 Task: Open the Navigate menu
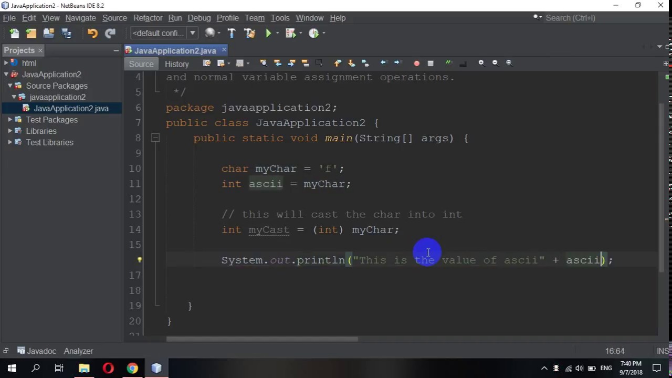pos(80,18)
